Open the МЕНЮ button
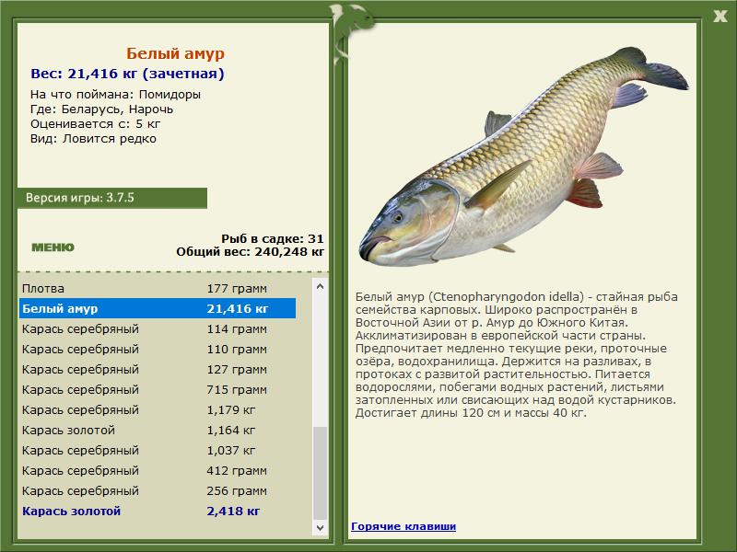 click(x=53, y=247)
